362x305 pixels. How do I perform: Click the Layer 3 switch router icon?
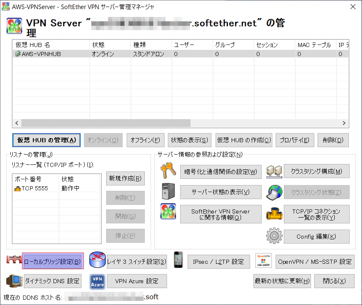(97, 260)
